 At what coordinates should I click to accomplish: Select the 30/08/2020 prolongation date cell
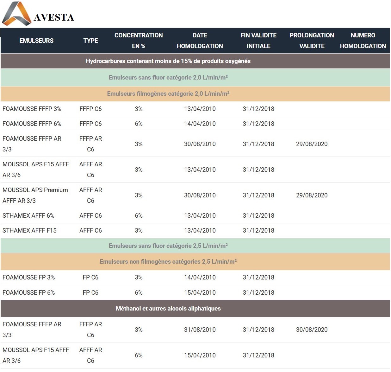(x=312, y=330)
